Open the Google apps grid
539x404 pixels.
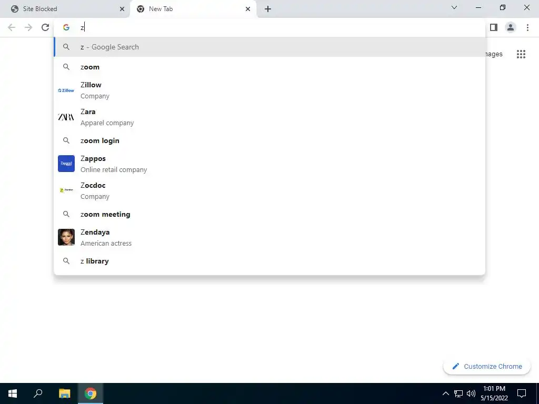click(521, 54)
